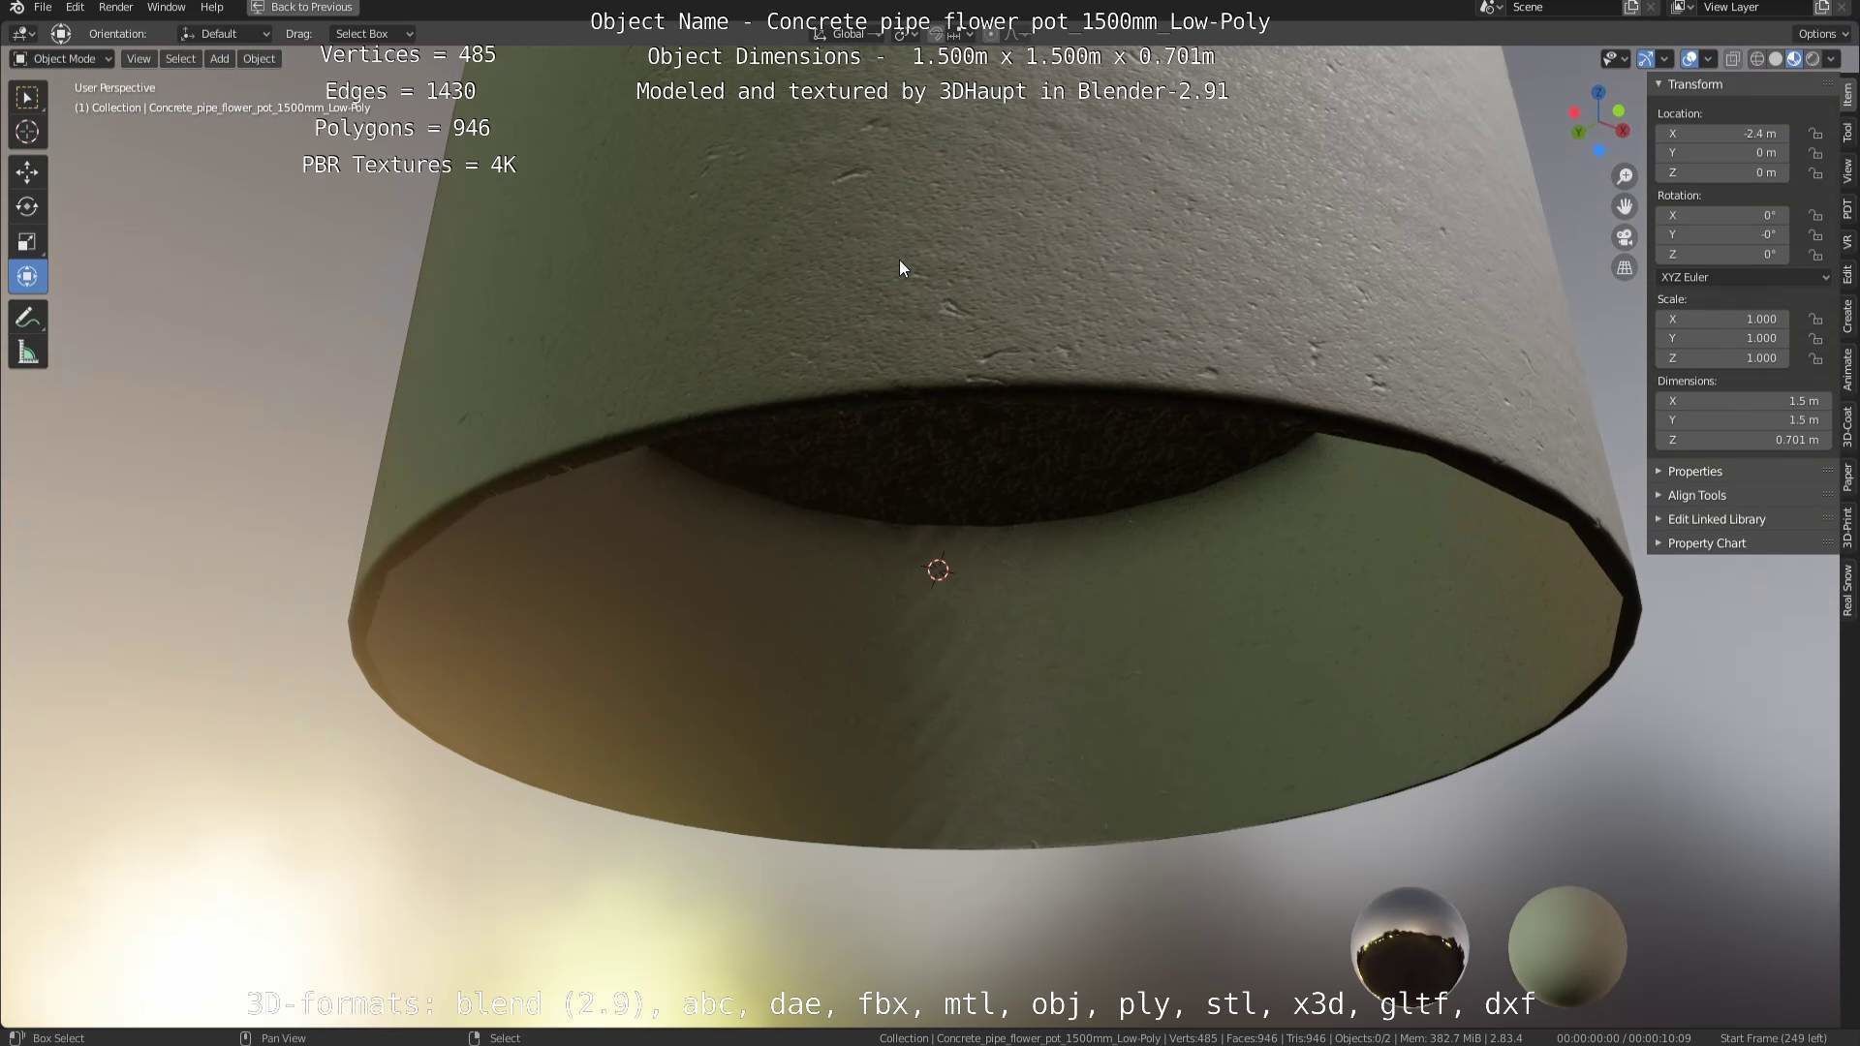The image size is (1860, 1046).
Task: Click the HDRI preview sphere
Action: click(x=1410, y=947)
